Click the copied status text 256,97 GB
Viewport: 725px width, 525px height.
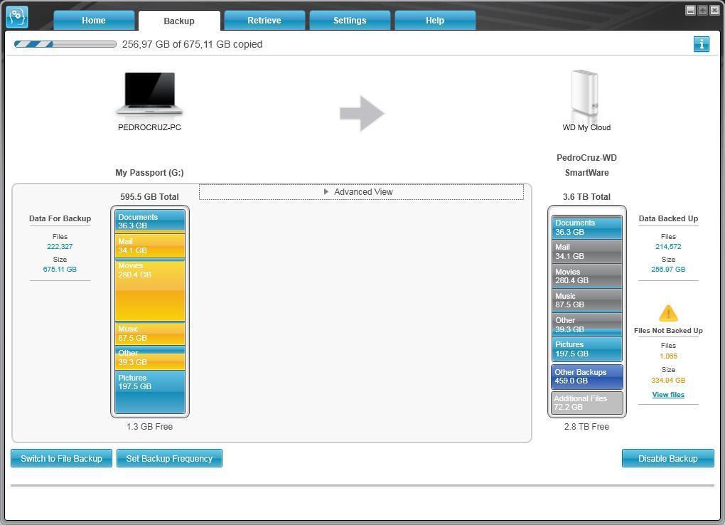point(193,44)
